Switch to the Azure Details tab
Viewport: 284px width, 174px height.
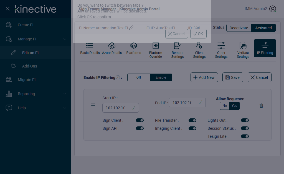pyautogui.click(x=112, y=48)
